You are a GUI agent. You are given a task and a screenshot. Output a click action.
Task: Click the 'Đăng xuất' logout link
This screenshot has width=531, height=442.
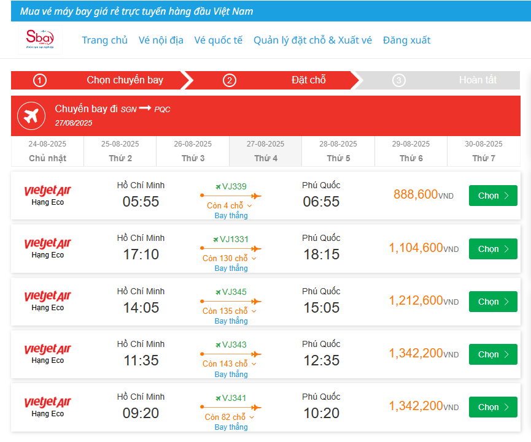click(x=406, y=40)
